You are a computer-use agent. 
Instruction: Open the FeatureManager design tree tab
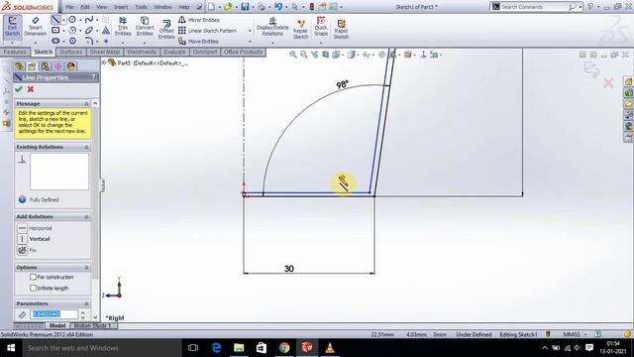pyautogui.click(x=19, y=66)
